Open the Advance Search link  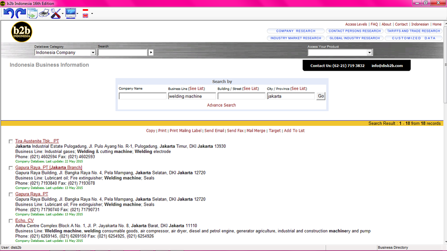(221, 105)
